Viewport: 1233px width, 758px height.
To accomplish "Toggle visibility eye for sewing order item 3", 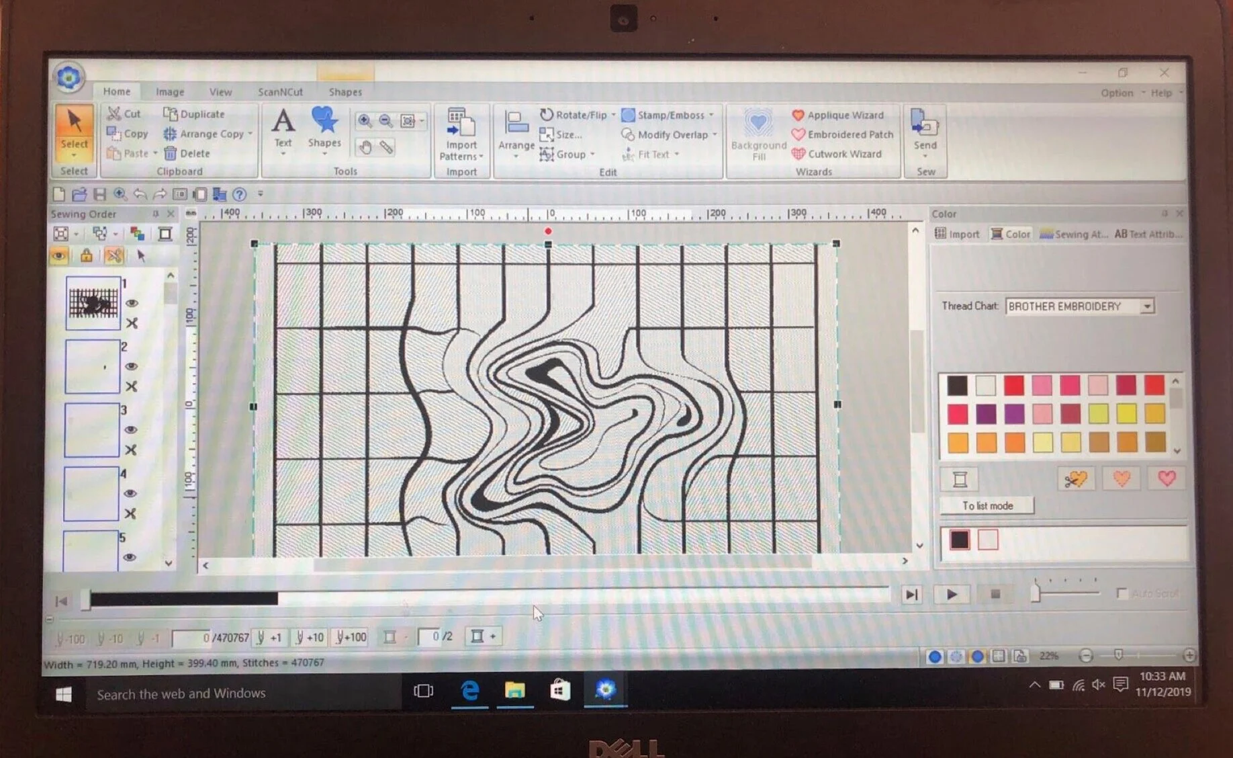I will (131, 429).
